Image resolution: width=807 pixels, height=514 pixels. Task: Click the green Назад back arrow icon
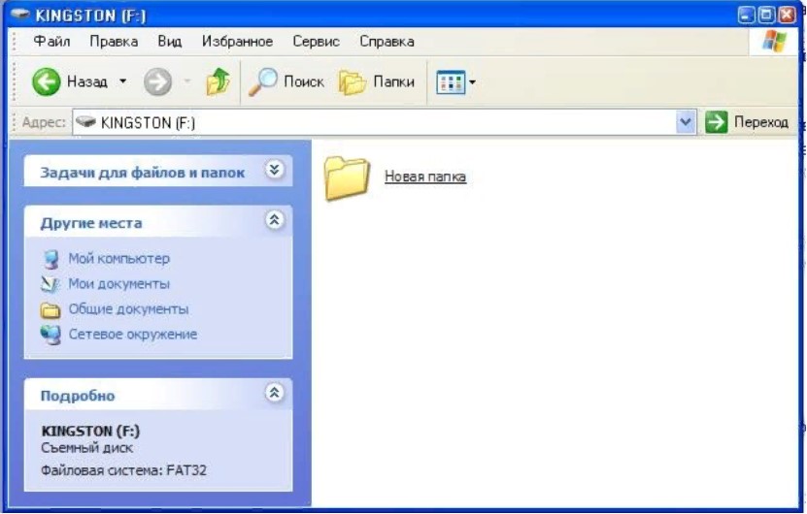47,82
